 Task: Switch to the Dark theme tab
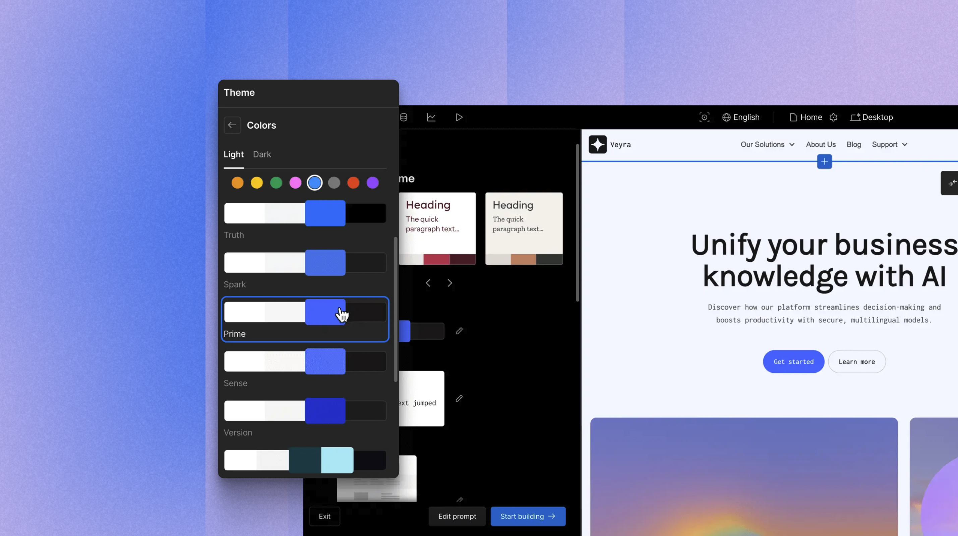(262, 154)
